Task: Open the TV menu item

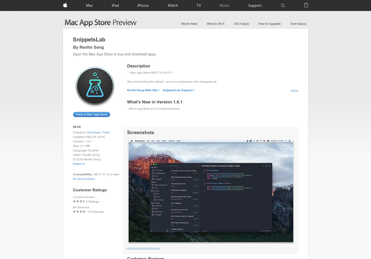Action: [199, 5]
